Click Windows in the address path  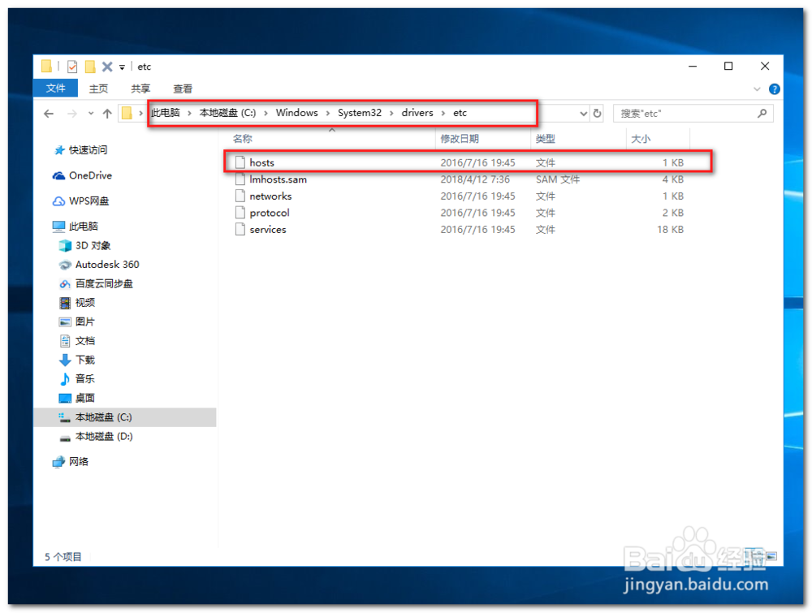(296, 113)
